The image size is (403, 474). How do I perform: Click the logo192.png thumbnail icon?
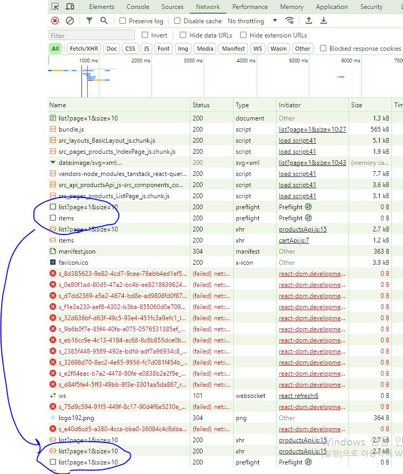[x=53, y=418]
